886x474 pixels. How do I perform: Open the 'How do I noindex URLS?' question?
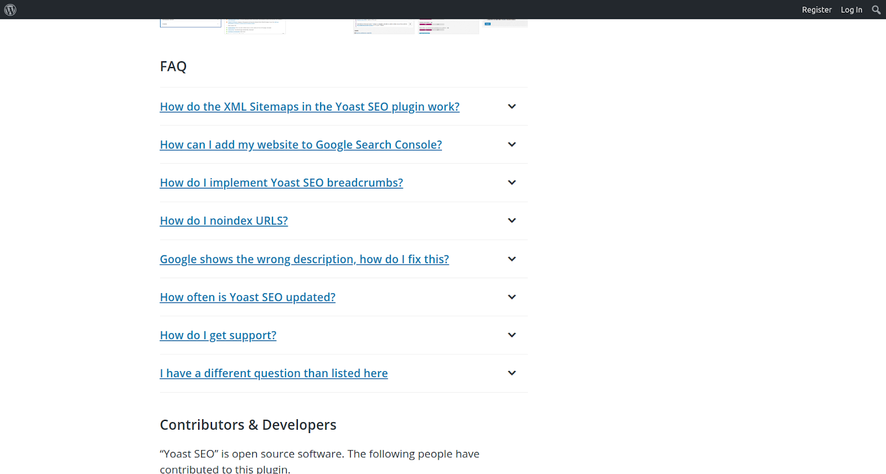click(224, 221)
